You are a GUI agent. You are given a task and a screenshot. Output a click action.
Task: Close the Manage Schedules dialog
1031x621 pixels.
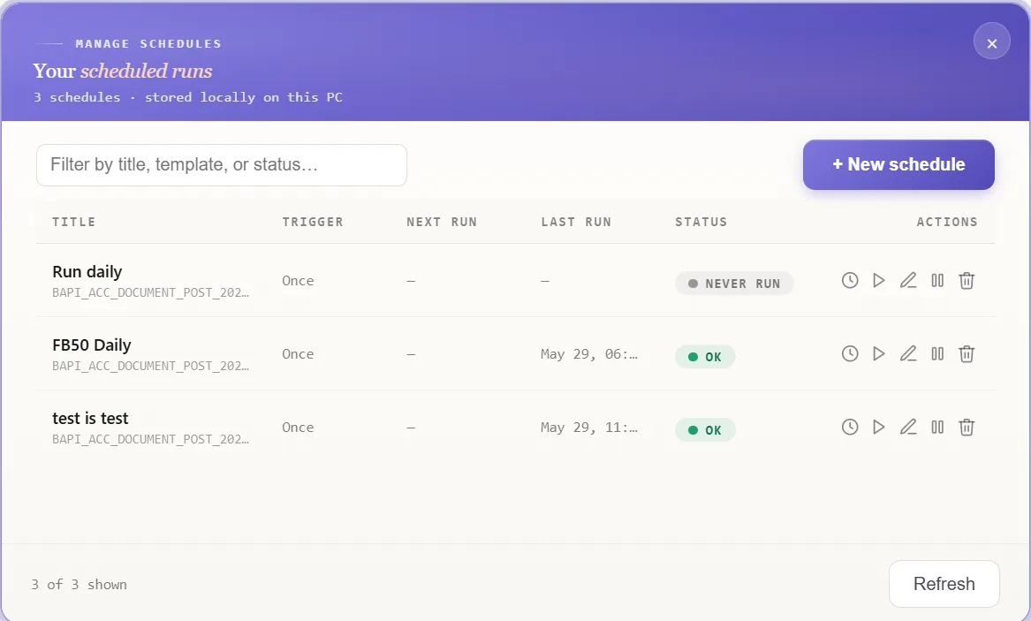991,43
